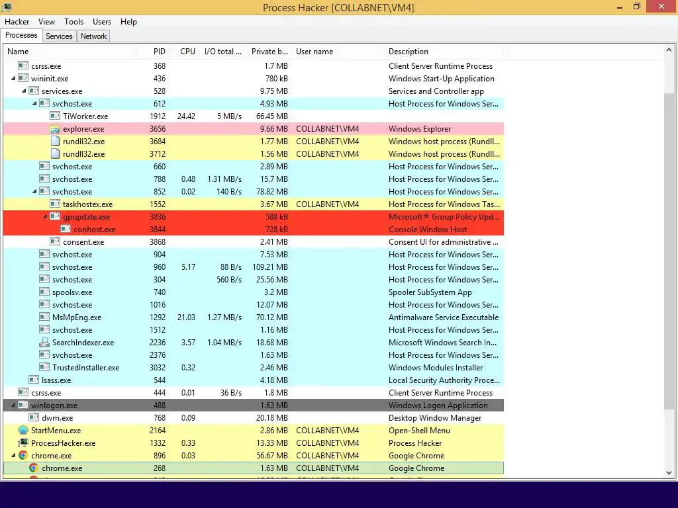Screen dimensions: 678x508
Task: Collapse the wininit.exe tree node
Action: pyautogui.click(x=13, y=79)
